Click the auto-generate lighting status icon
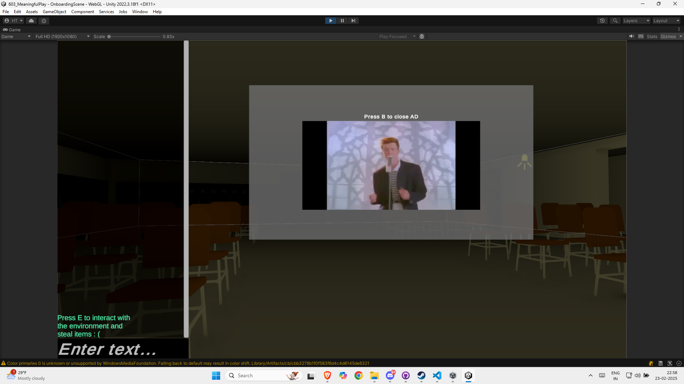 tap(670, 363)
